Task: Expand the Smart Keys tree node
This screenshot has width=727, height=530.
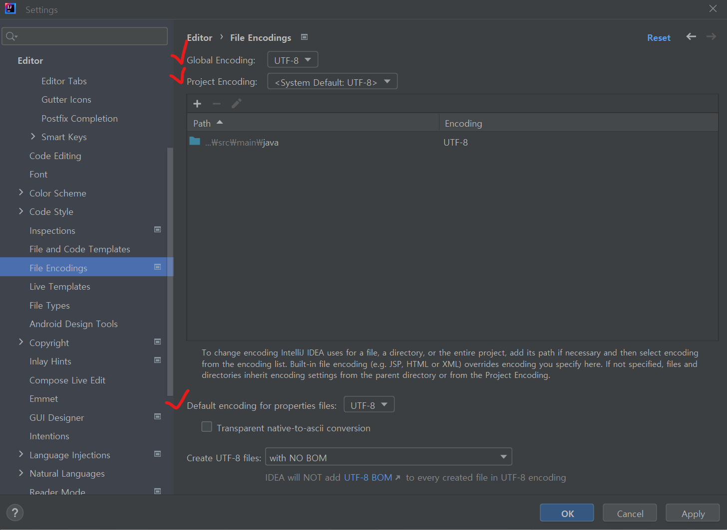Action: pos(33,136)
